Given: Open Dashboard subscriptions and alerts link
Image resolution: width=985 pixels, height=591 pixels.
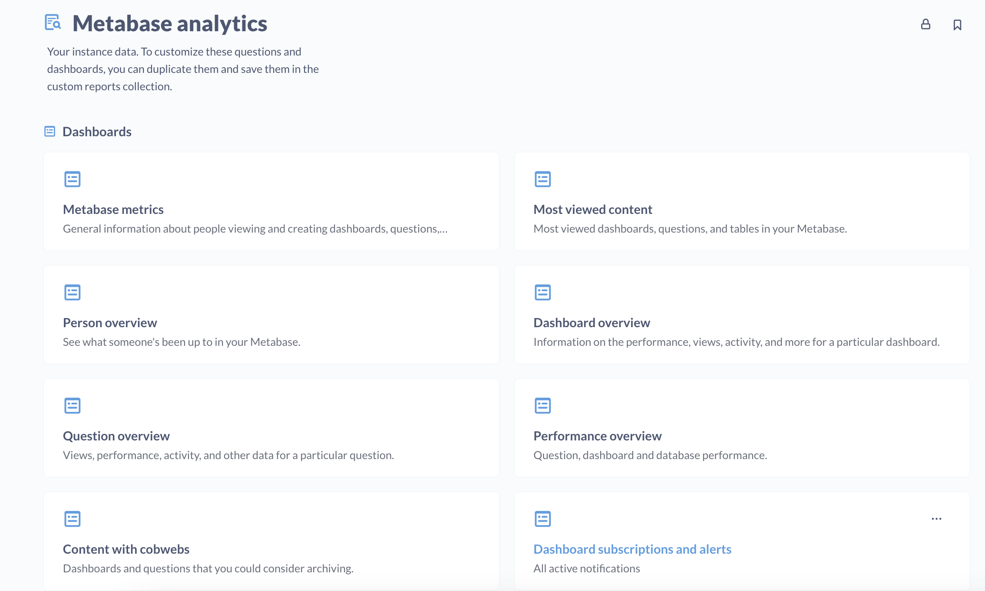Looking at the screenshot, I should pos(632,549).
